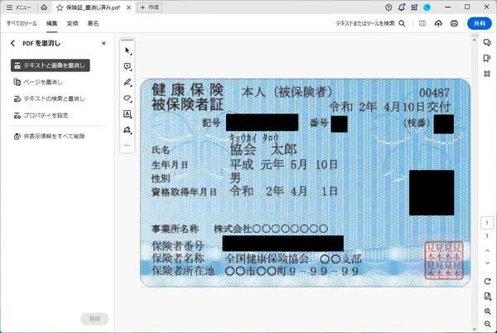The width and height of the screenshot is (497, 333).
Task: Click 非表示情報をすべて削除
Action: [x=50, y=137]
